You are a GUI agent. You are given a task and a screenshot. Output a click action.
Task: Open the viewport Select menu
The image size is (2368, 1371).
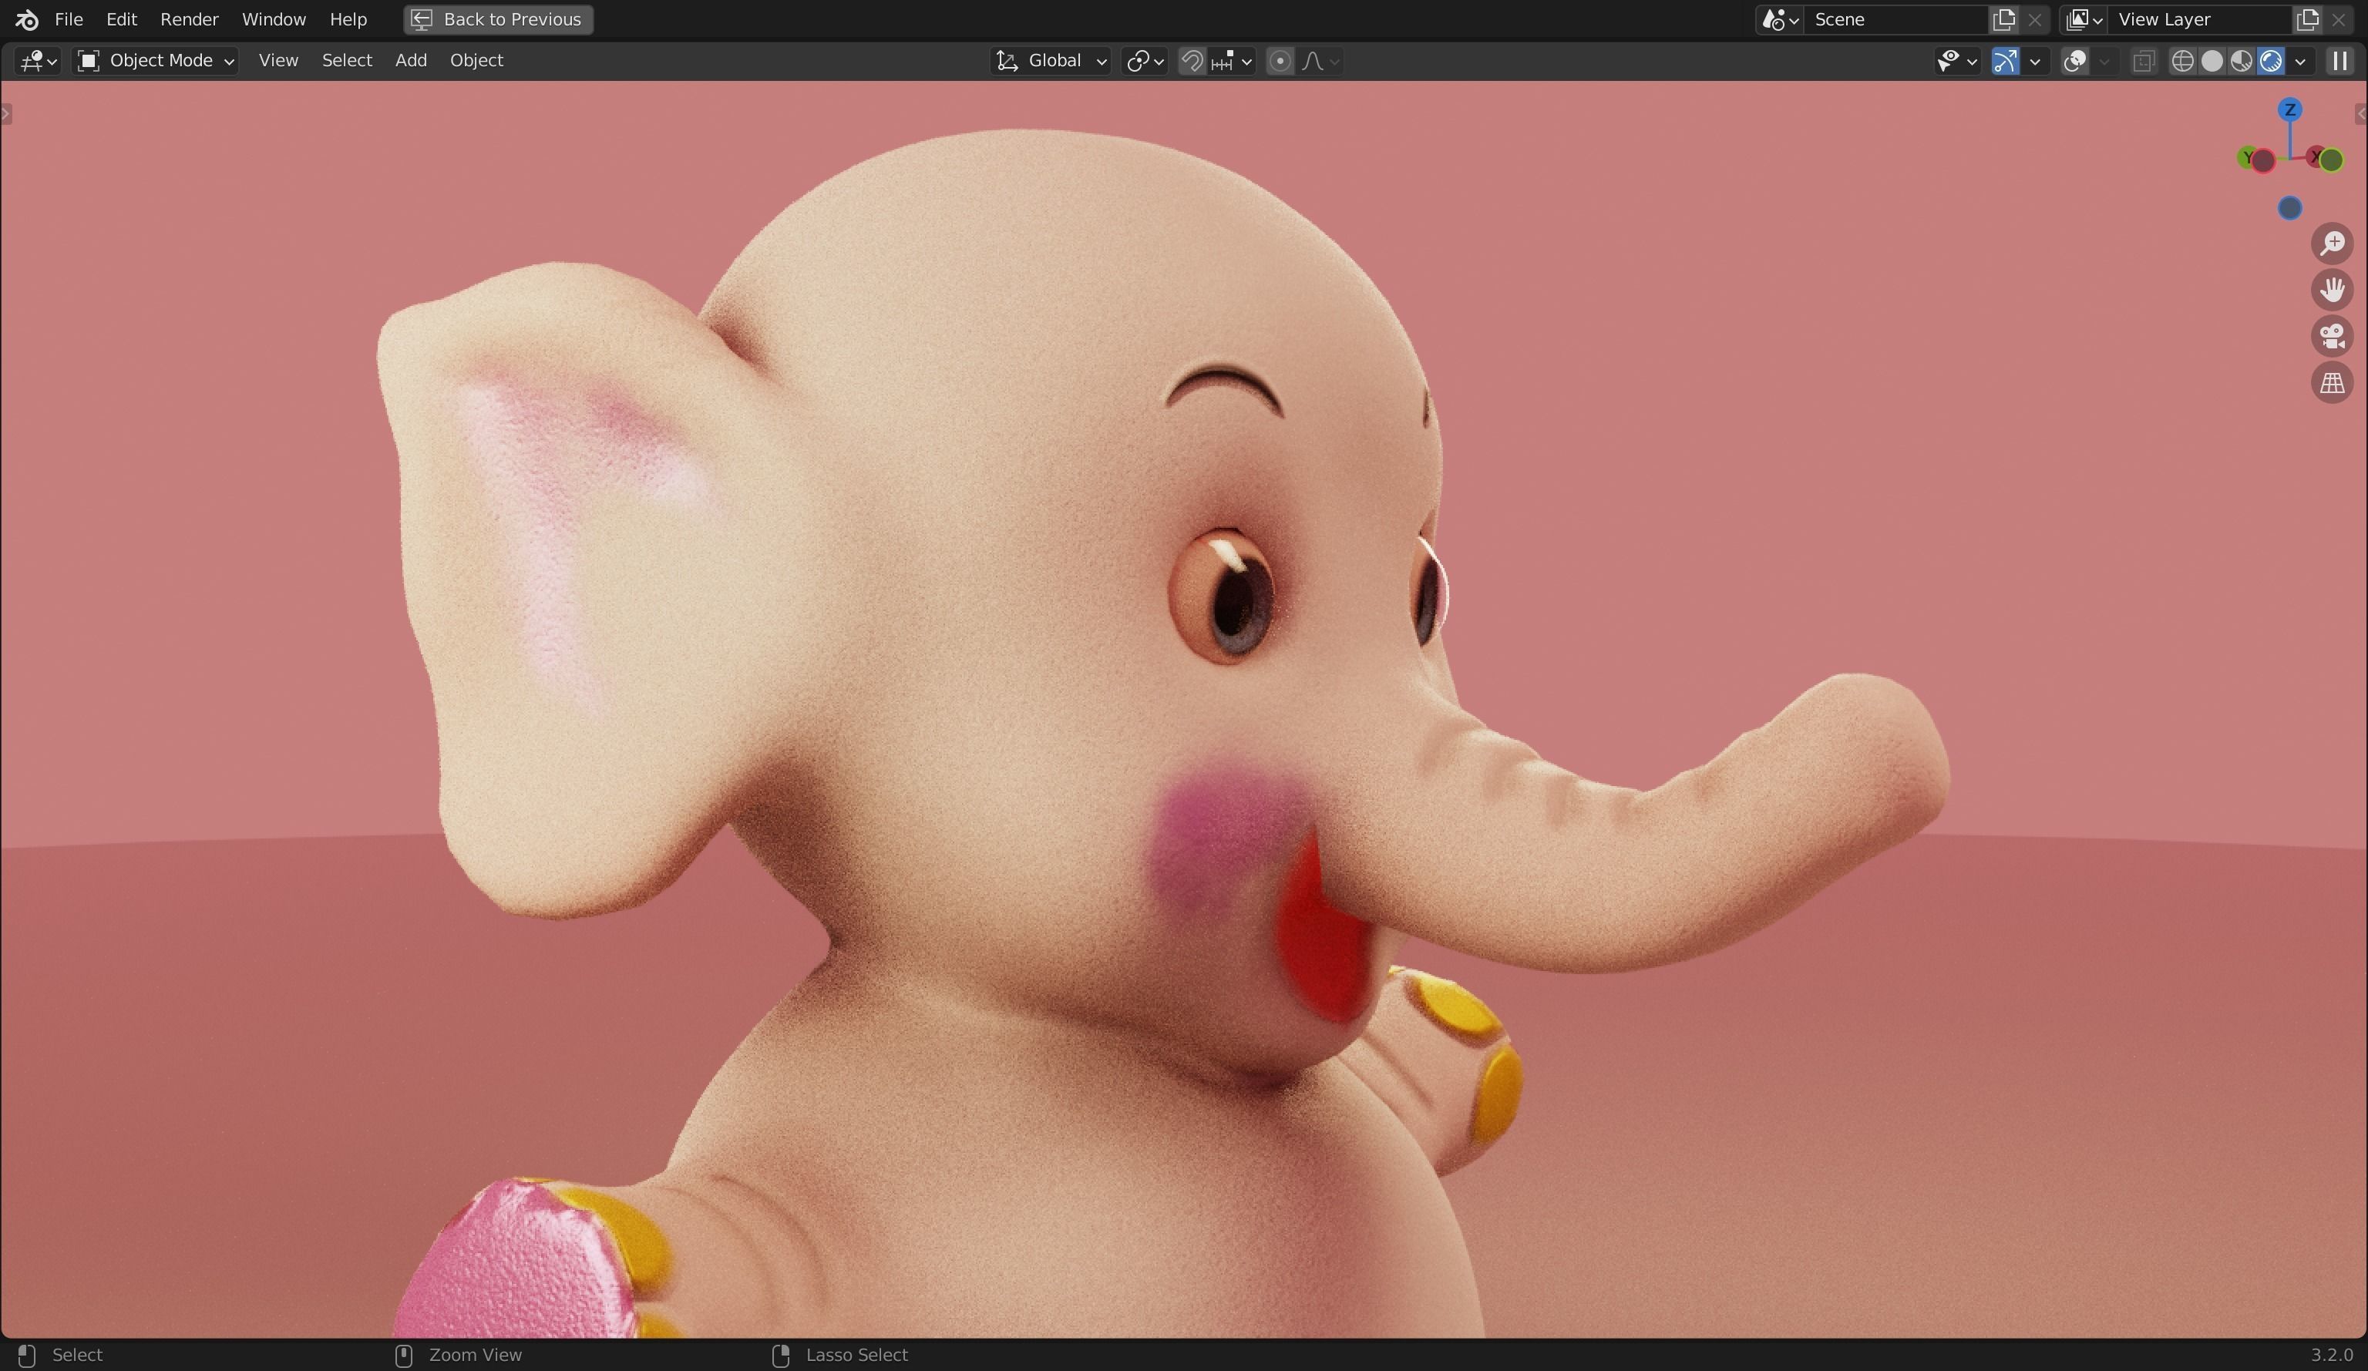pyautogui.click(x=347, y=60)
